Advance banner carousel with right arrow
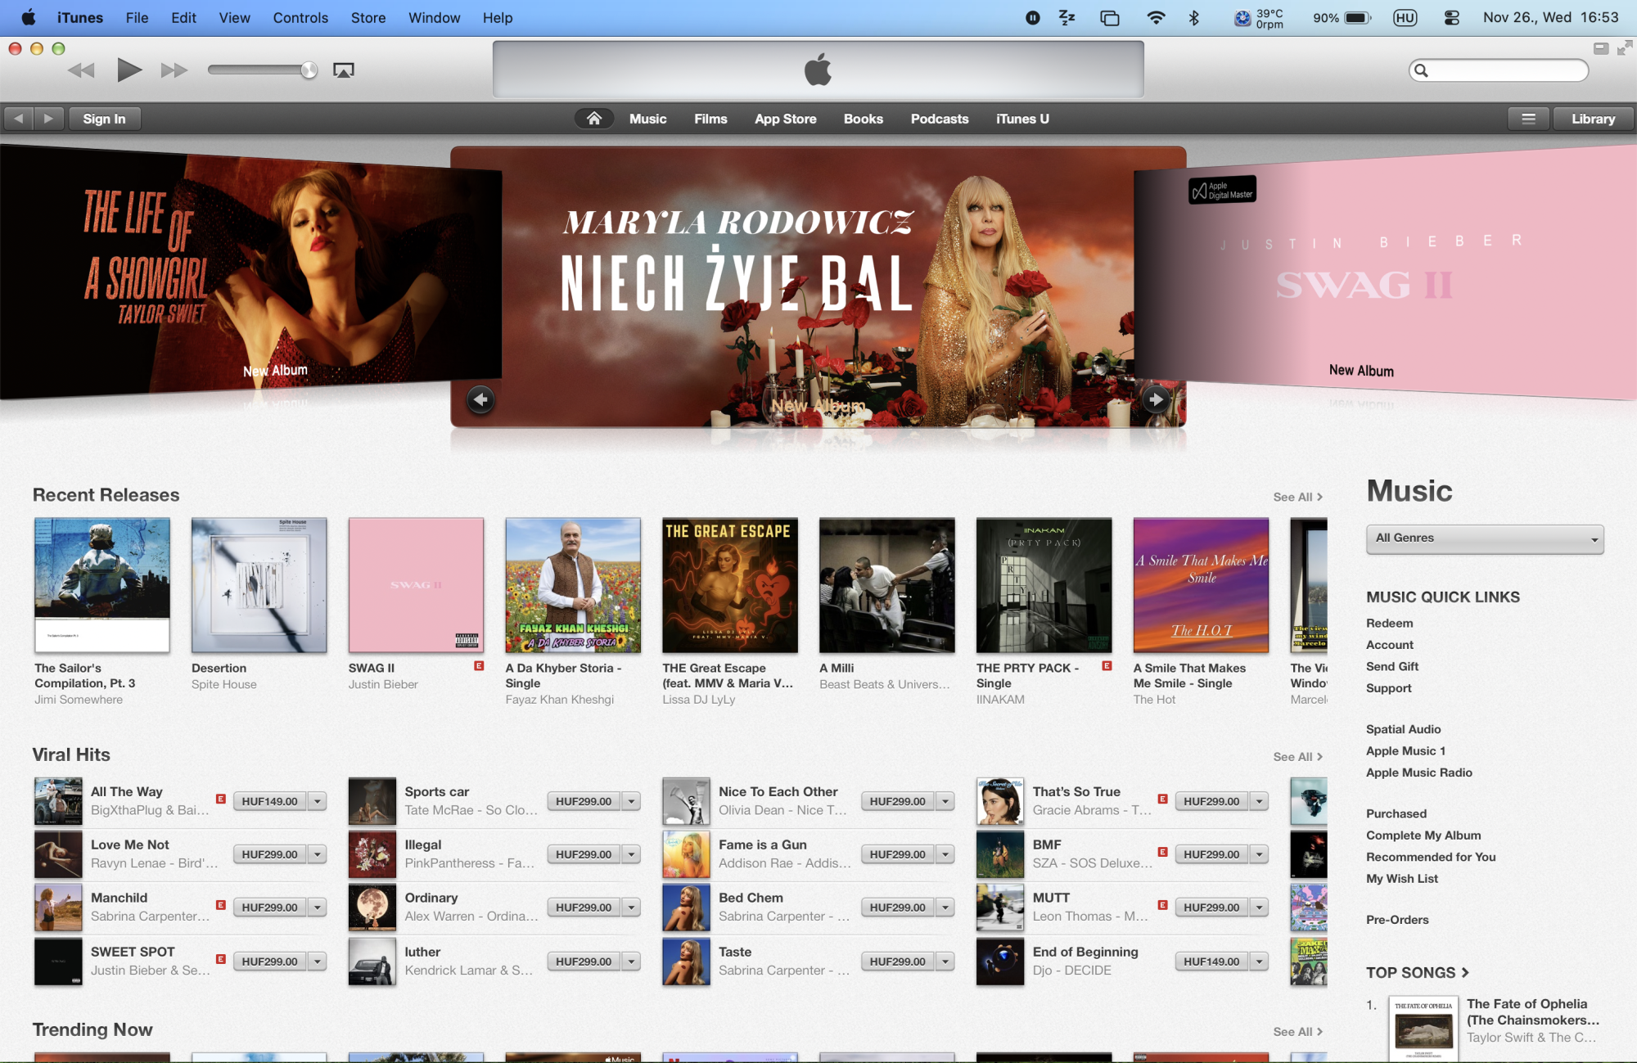Image resolution: width=1637 pixels, height=1063 pixels. (1156, 399)
